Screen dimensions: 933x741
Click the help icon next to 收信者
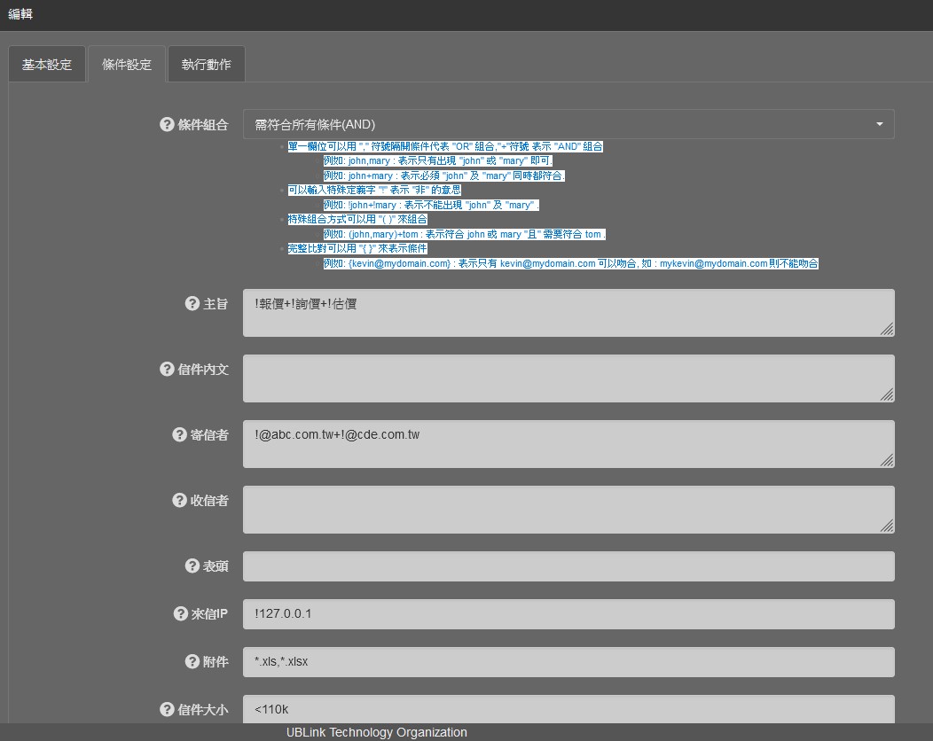pyautogui.click(x=179, y=501)
